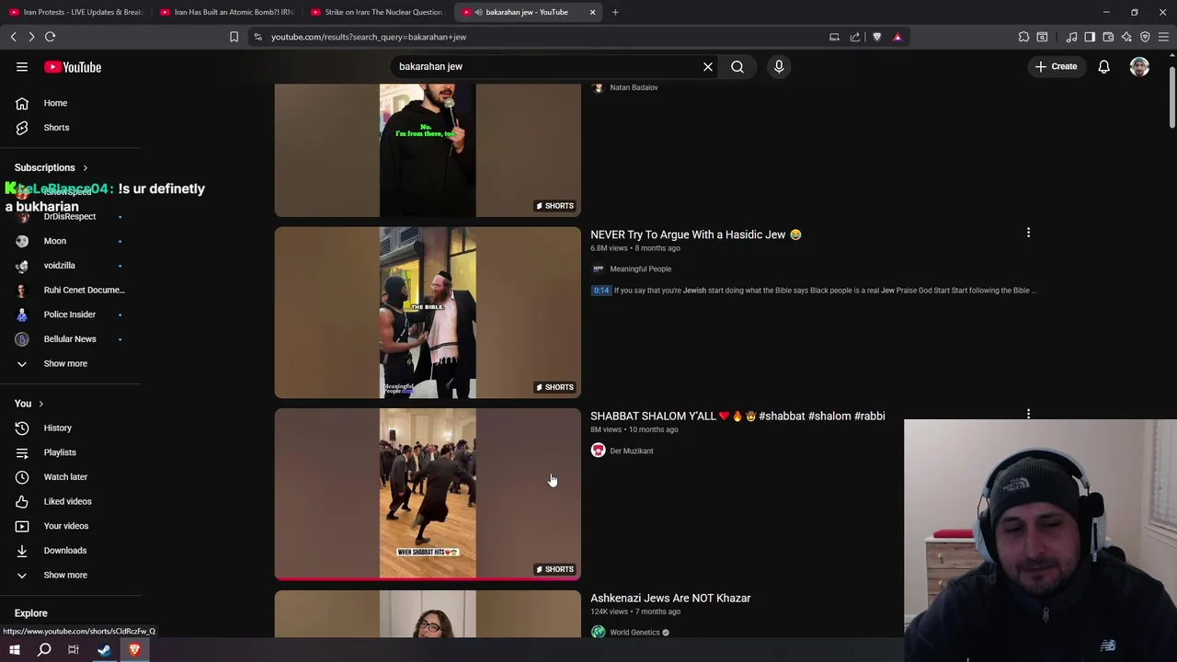Open Brave Shields lion icon

click(x=876, y=37)
